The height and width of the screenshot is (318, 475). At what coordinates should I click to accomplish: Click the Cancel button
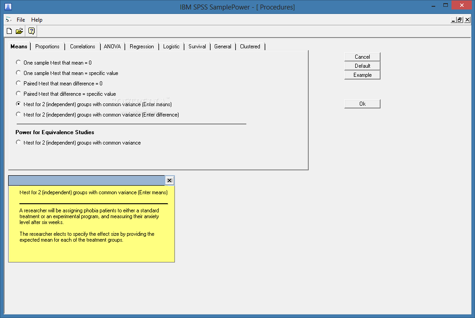tap(362, 57)
